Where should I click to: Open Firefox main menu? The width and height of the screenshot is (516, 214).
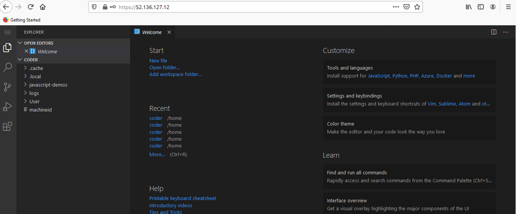[508, 7]
